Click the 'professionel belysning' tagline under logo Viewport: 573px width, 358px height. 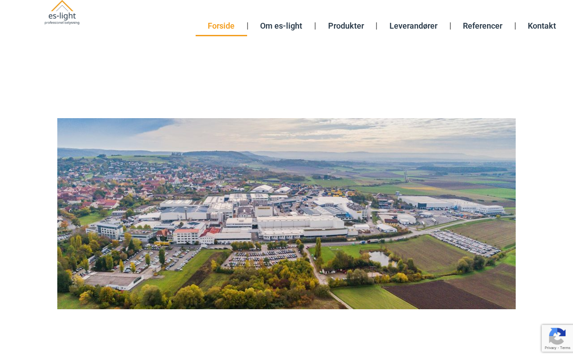(62, 22)
